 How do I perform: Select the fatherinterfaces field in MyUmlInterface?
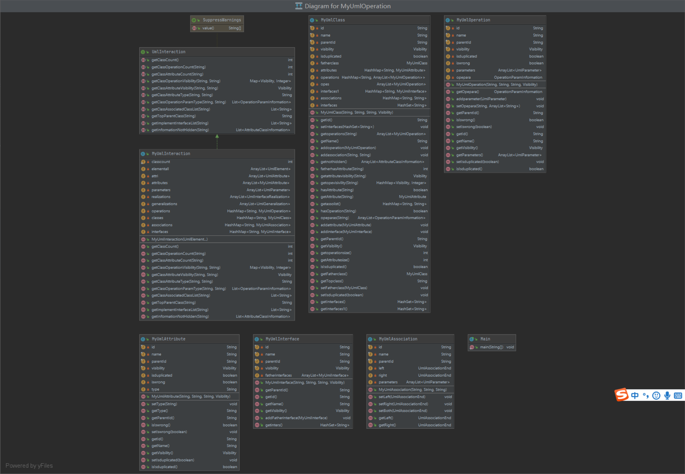pyautogui.click(x=279, y=376)
